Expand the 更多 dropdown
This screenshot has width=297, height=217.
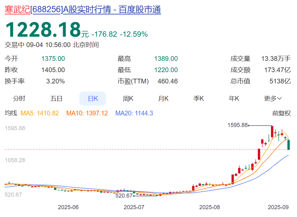(x=273, y=99)
